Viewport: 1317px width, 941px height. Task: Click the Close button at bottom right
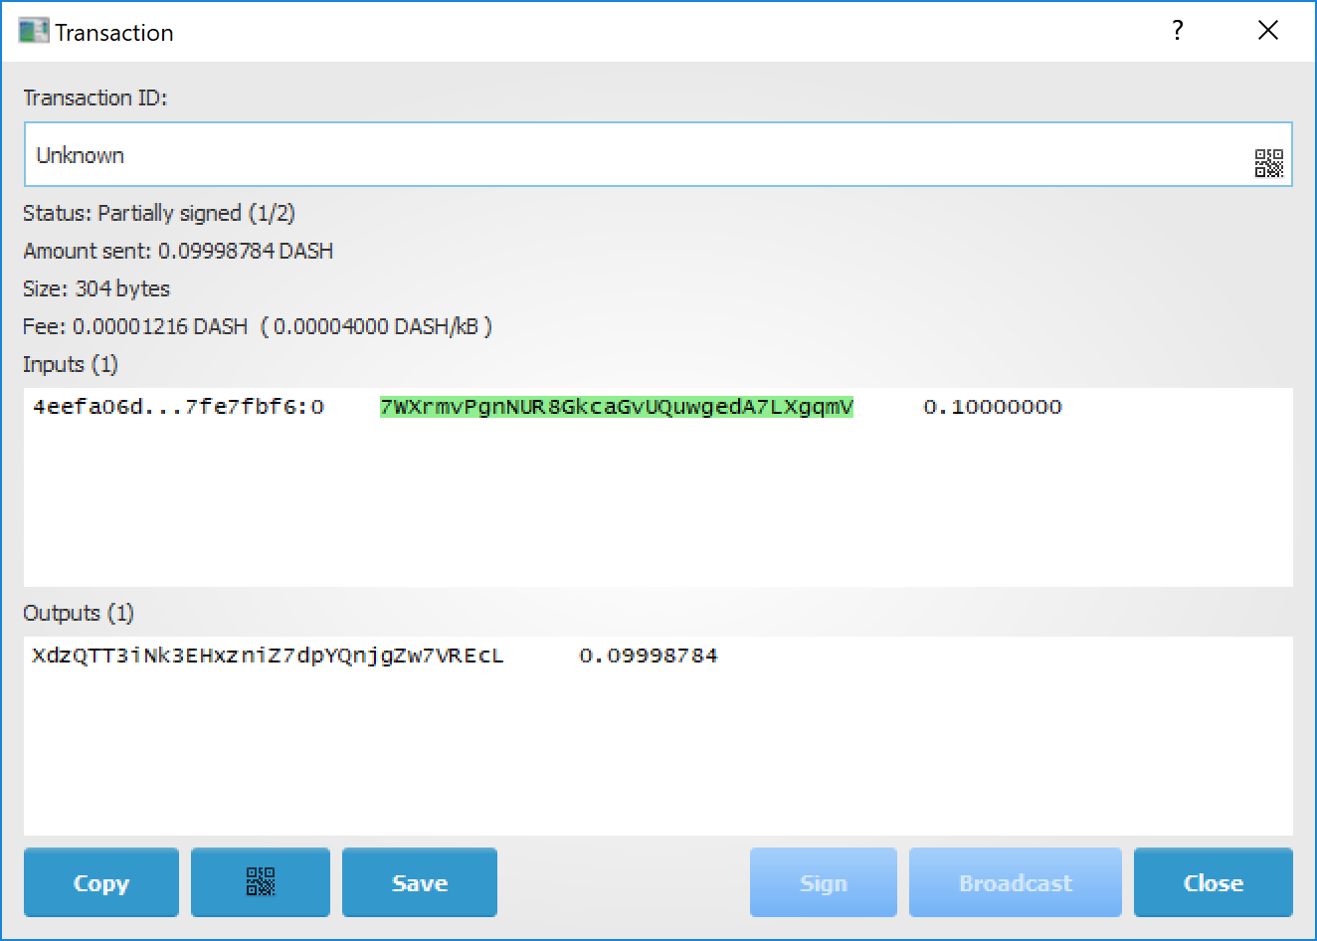(x=1213, y=882)
